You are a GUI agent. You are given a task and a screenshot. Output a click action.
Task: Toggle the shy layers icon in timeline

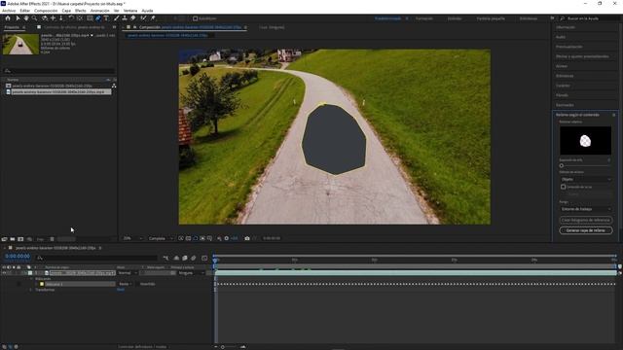pyautogui.click(x=176, y=258)
